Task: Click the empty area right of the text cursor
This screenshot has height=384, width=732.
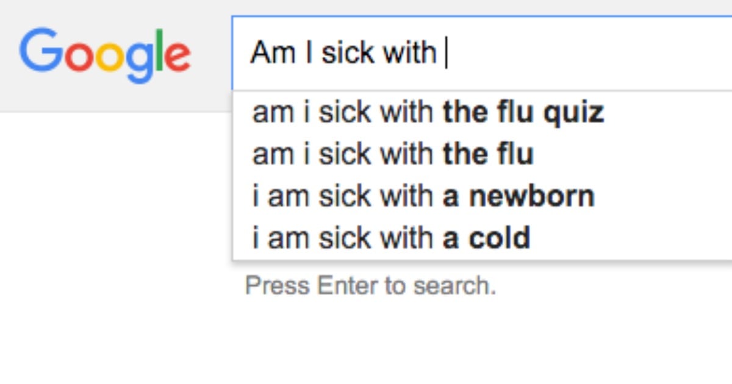Action: tap(589, 53)
